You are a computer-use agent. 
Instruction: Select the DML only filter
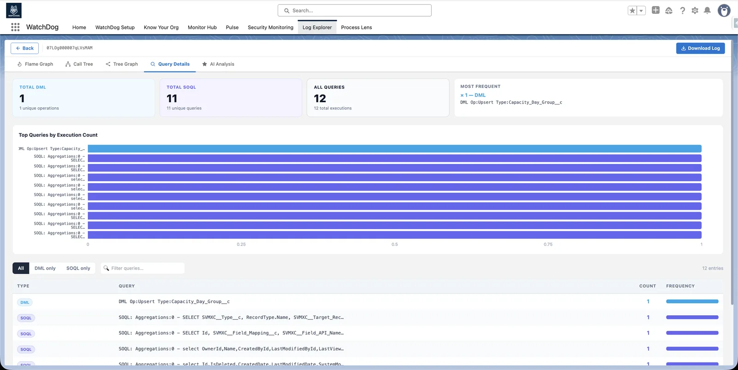coord(45,268)
